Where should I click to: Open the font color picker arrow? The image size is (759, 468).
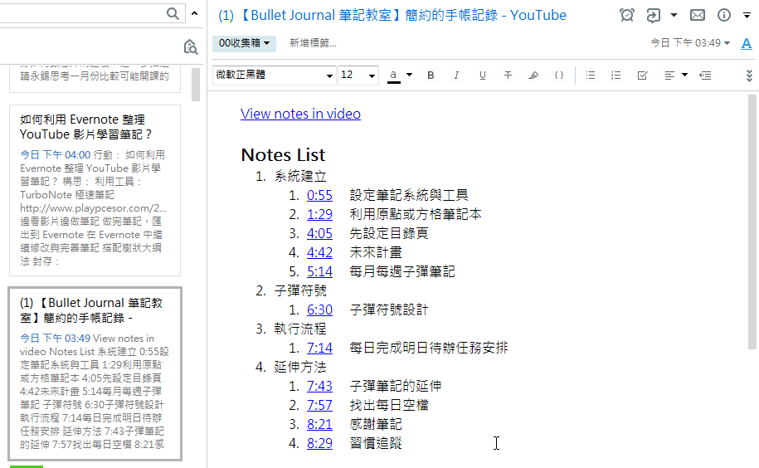point(410,75)
